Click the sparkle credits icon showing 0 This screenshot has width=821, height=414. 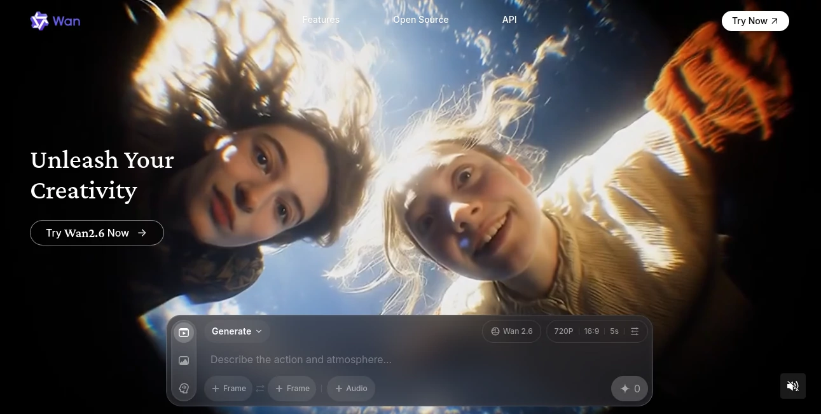629,388
